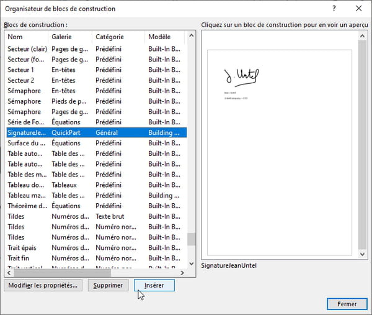Click the left arrow of the horizontal scrollbar
This screenshot has height=315, width=372.
point(9,273)
